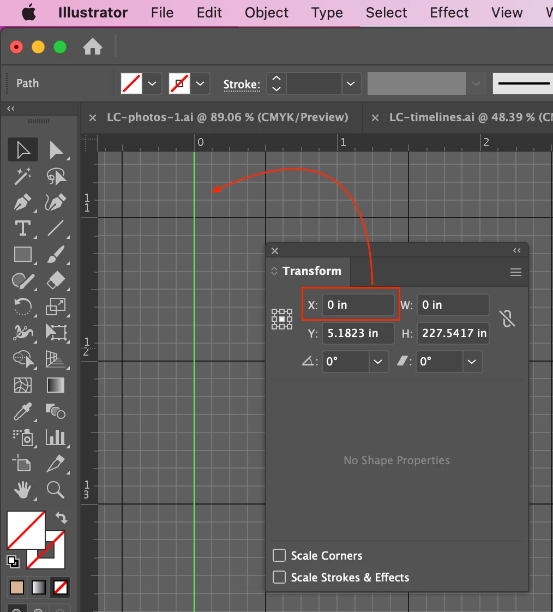Screen dimensions: 553x612
Task: Select the Symbol Sprayer tool
Action: (23, 437)
